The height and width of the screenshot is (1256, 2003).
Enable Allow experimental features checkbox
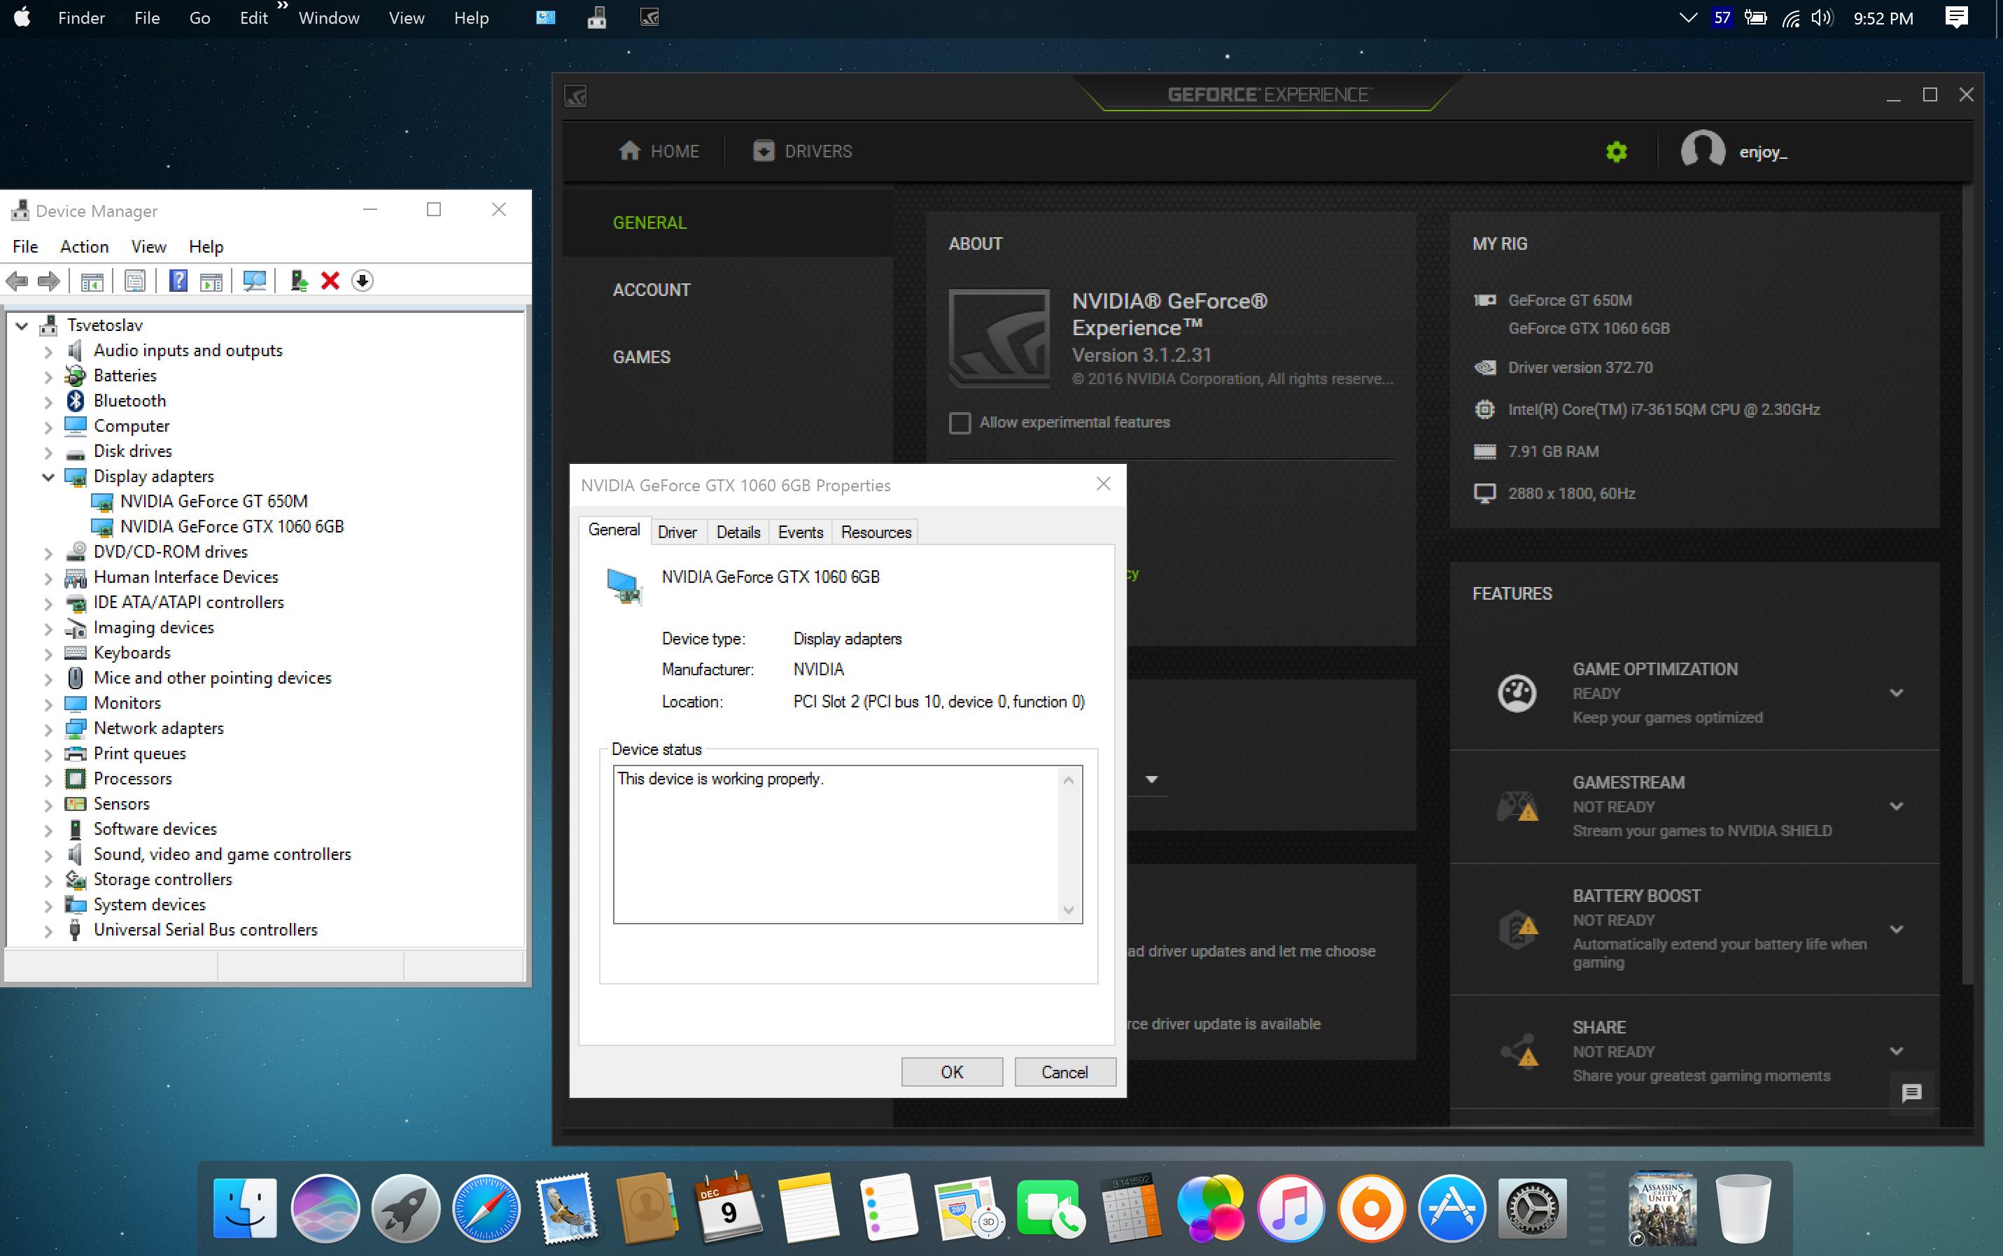point(960,423)
